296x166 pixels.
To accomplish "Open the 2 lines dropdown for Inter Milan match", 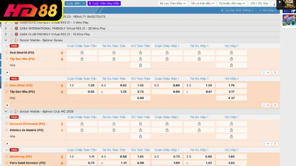I will coord(266,105).
